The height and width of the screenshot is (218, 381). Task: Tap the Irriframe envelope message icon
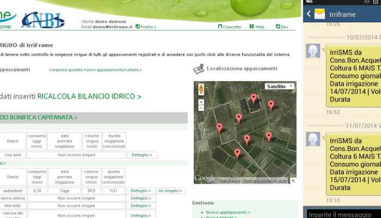coord(319,14)
